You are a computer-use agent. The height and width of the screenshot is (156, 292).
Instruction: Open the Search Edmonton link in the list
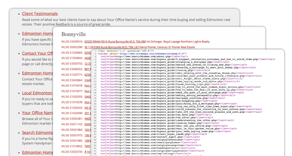click(37, 133)
